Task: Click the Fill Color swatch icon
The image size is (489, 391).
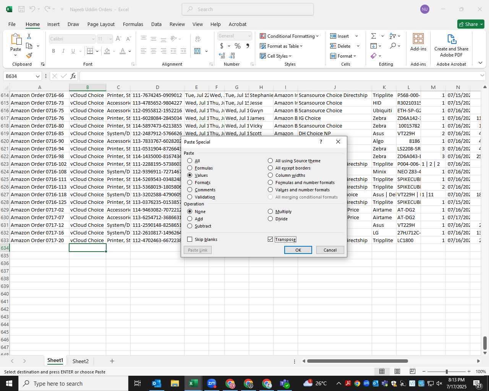Action: (107, 51)
